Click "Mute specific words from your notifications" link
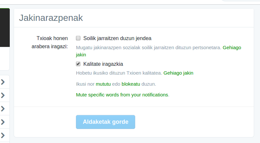This screenshot has width=260, height=143. [x=122, y=95]
